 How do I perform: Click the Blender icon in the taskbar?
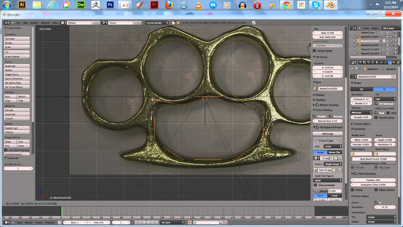coord(331,5)
